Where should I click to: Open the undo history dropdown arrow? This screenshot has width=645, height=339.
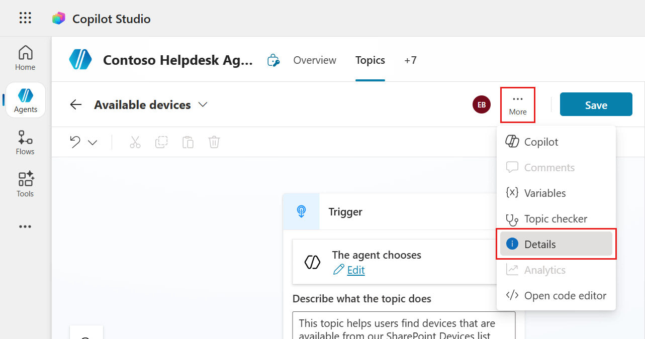point(91,142)
